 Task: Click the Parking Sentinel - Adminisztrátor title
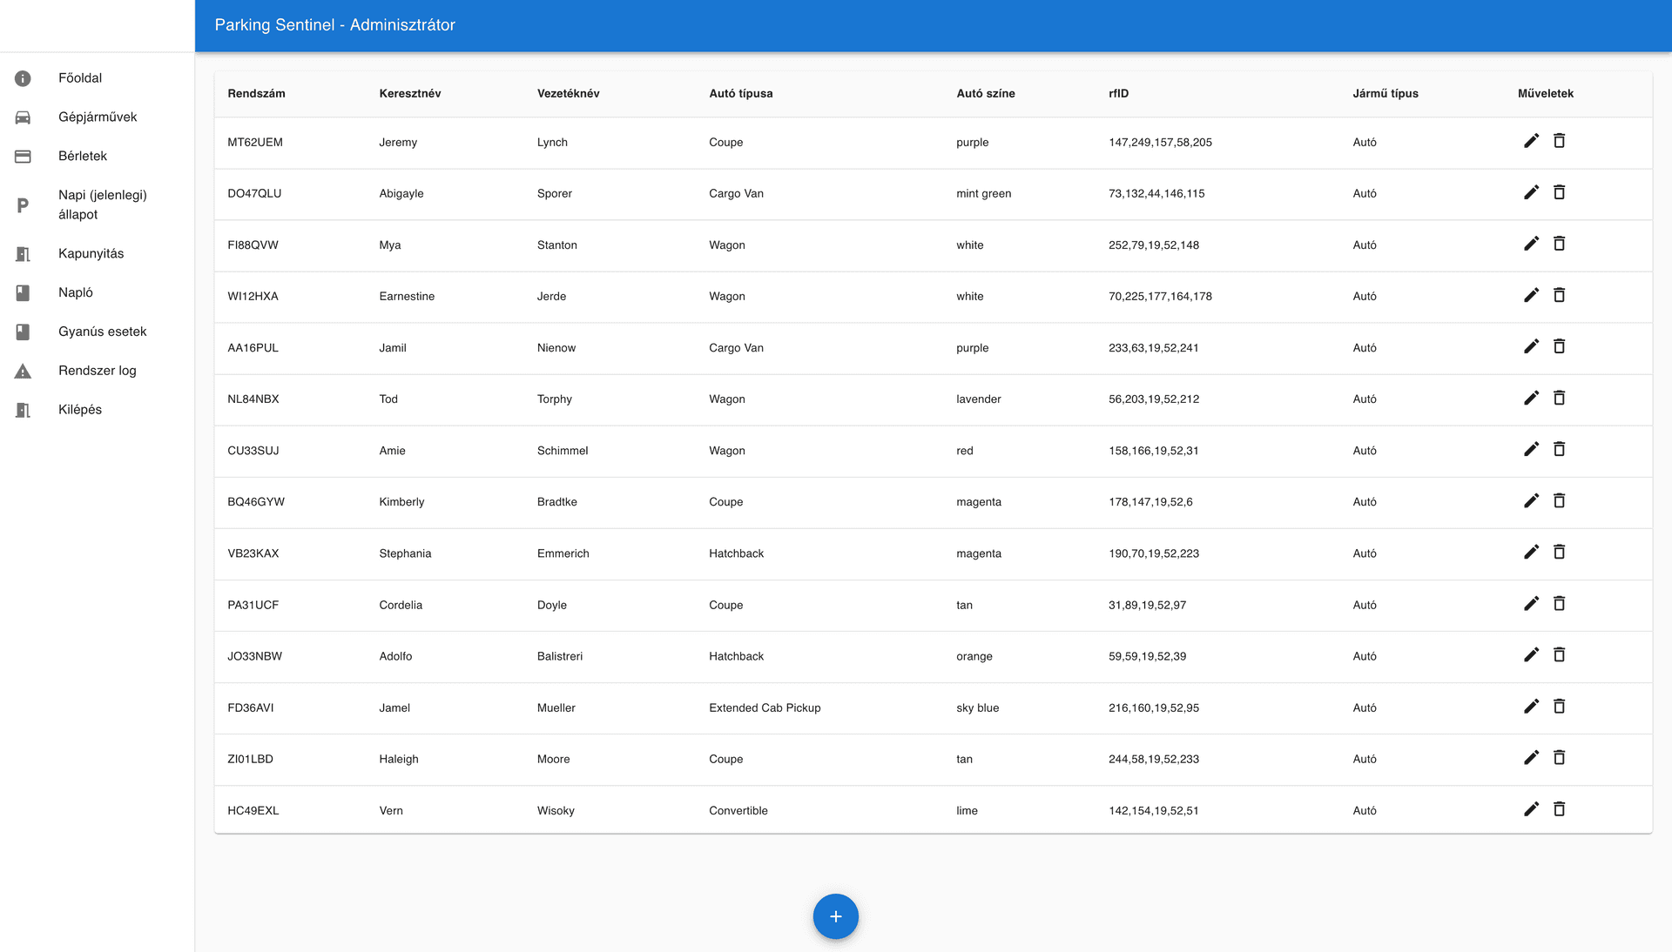[335, 25]
